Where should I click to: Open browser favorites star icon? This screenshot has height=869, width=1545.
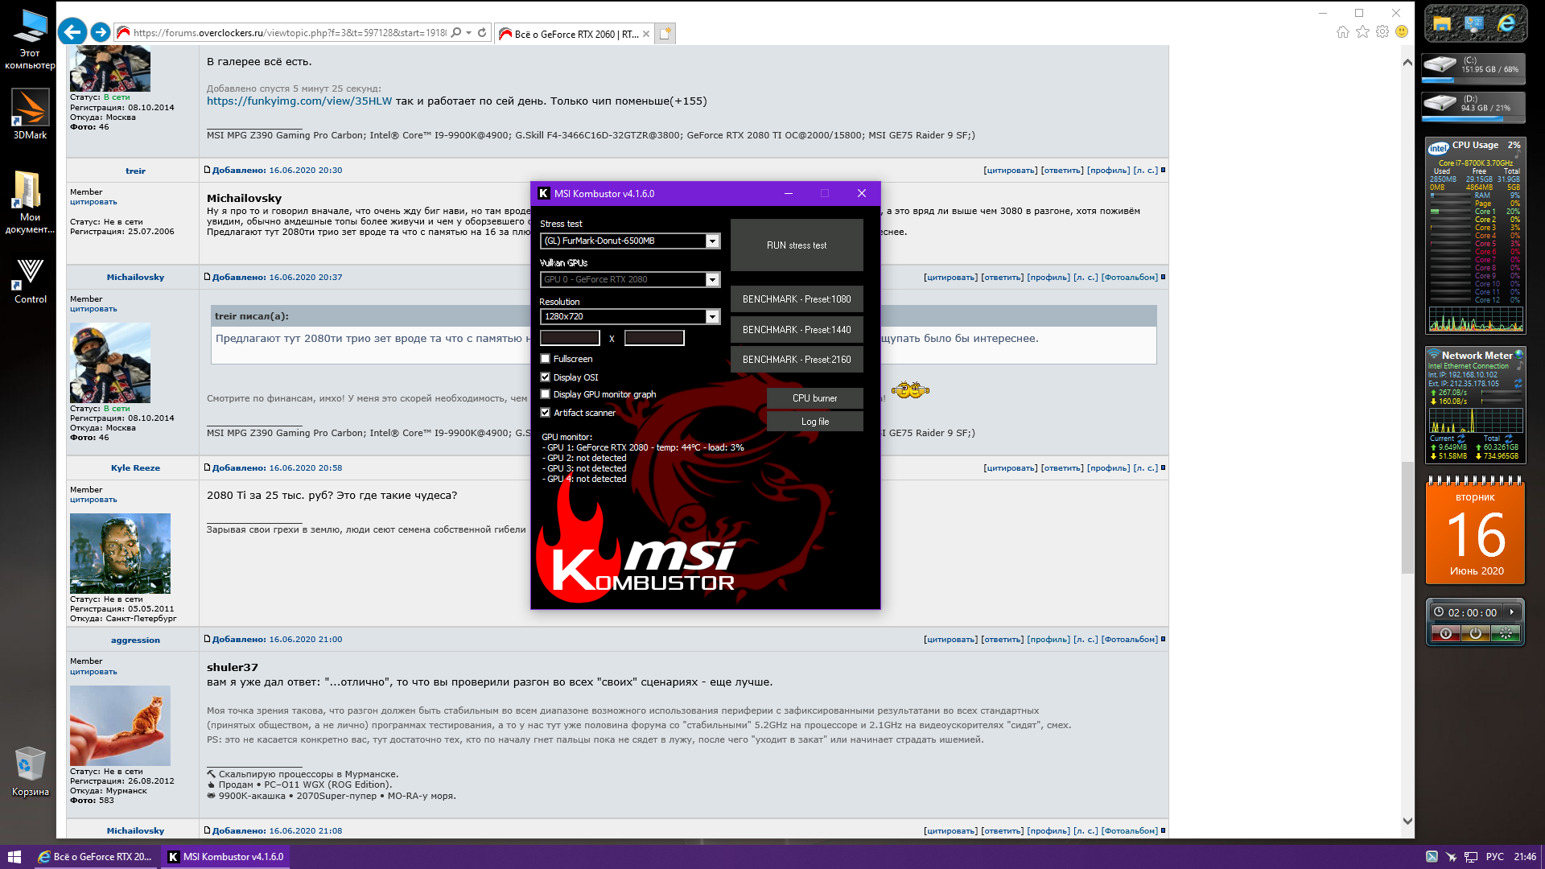pyautogui.click(x=1362, y=32)
